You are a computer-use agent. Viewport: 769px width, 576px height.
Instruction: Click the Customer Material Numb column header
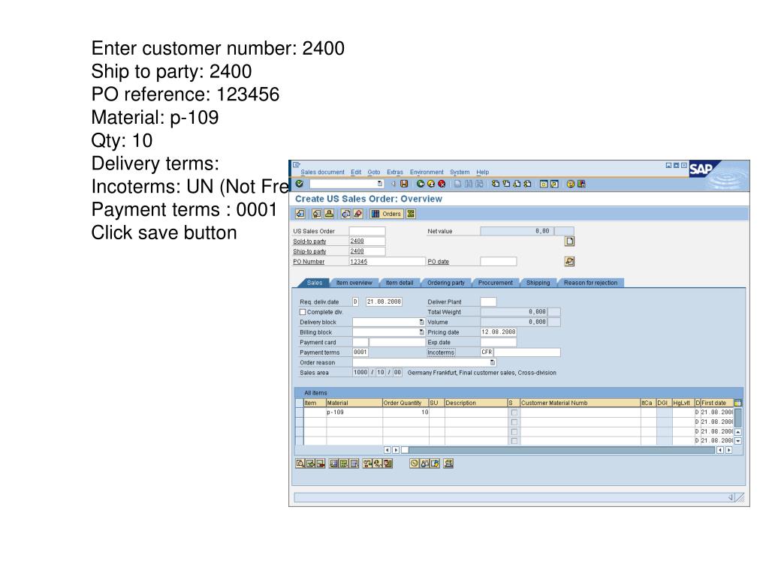[581, 403]
